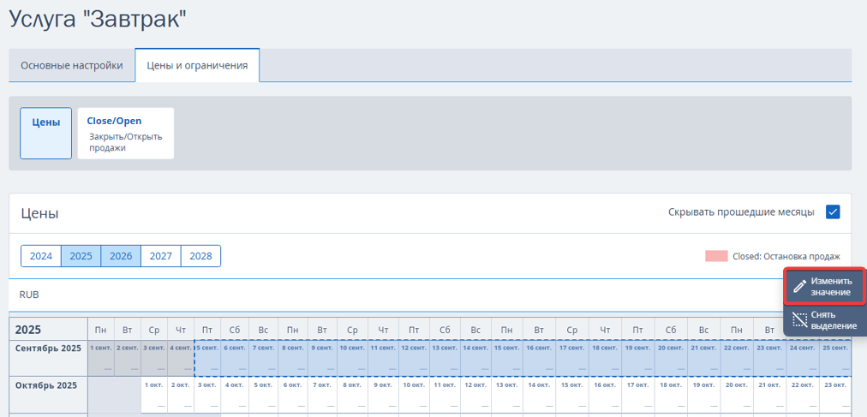Click the Услуга "Завтрак" page heading
Viewport: 867px width, 417px height.
click(x=98, y=20)
